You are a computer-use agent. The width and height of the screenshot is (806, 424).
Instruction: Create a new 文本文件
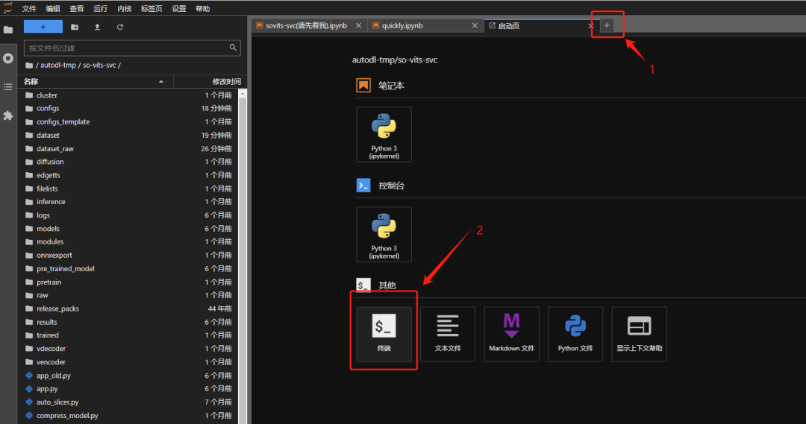click(x=448, y=334)
